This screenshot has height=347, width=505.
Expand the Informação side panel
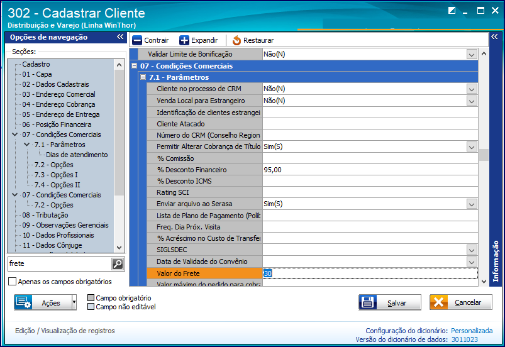click(x=494, y=36)
